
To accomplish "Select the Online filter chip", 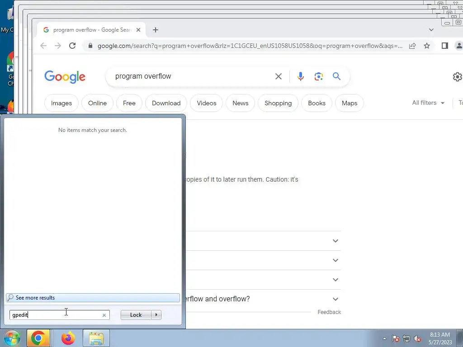I will (x=98, y=103).
